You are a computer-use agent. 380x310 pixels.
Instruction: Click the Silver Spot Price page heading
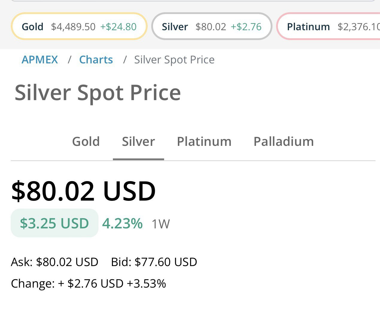pos(98,93)
